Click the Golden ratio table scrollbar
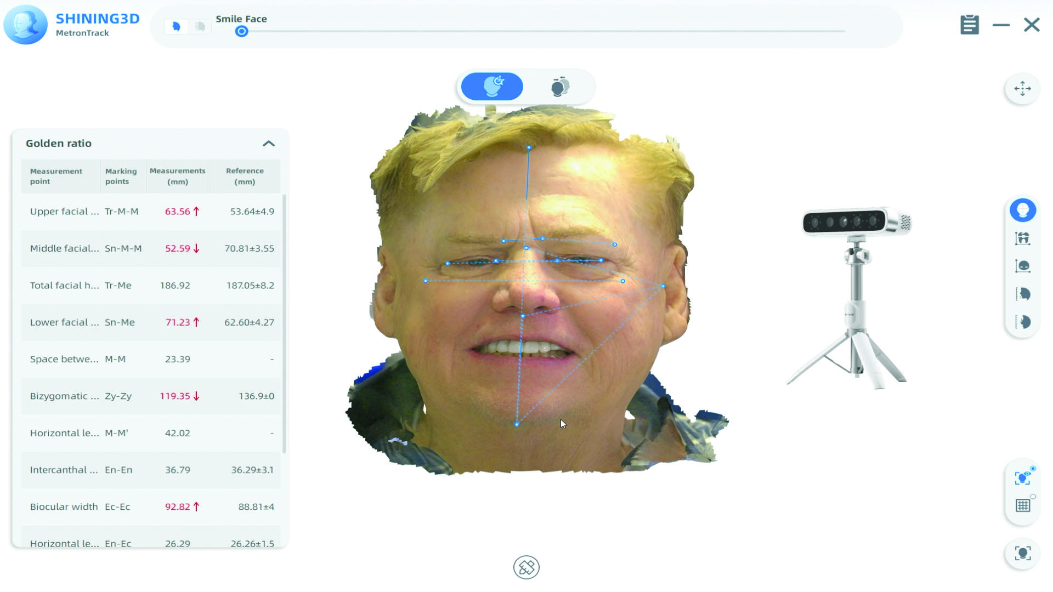This screenshot has width=1053, height=592. pos(284,323)
